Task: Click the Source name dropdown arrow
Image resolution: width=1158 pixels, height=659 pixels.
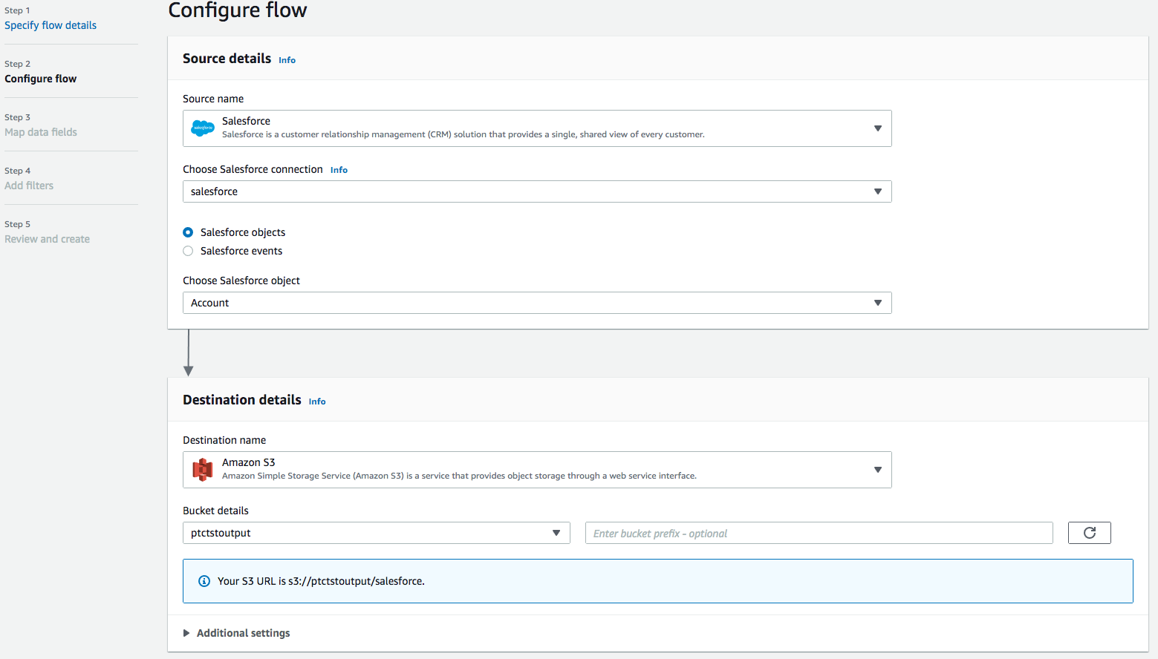Action: [x=877, y=128]
